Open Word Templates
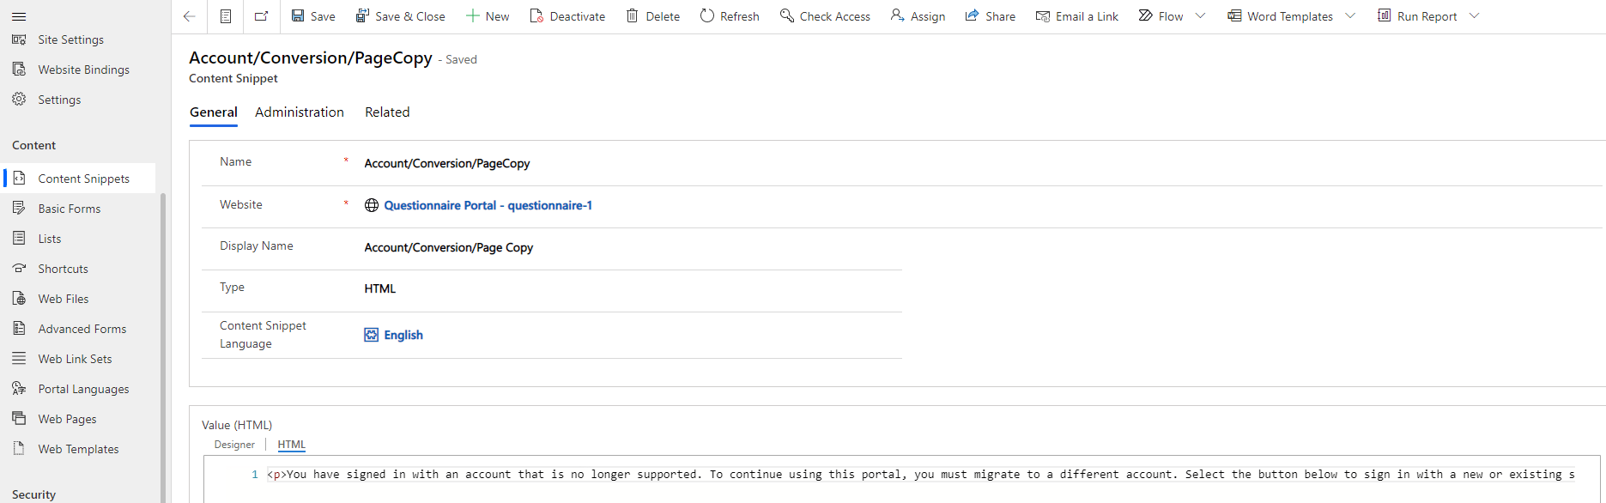 point(1280,16)
